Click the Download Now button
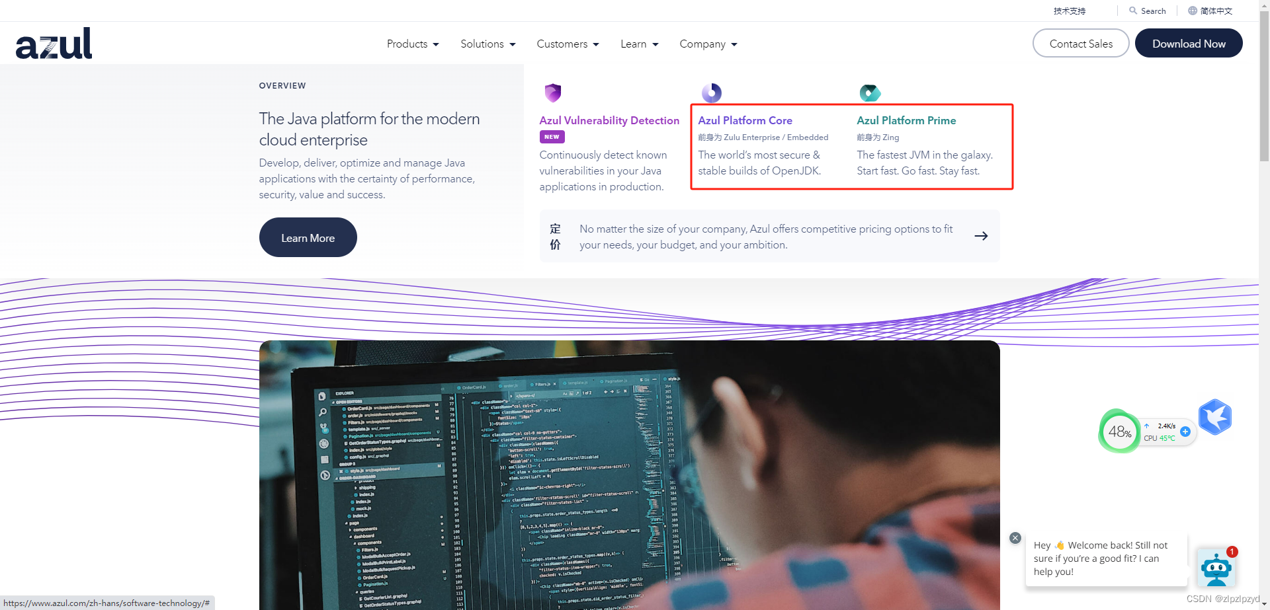The image size is (1270, 610). pyautogui.click(x=1189, y=43)
